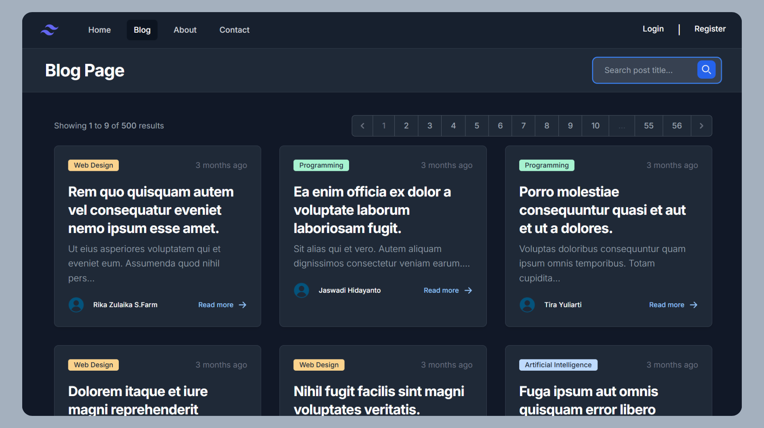The width and height of the screenshot is (764, 428).
Task: Go to next page with right chevron
Action: pos(701,126)
